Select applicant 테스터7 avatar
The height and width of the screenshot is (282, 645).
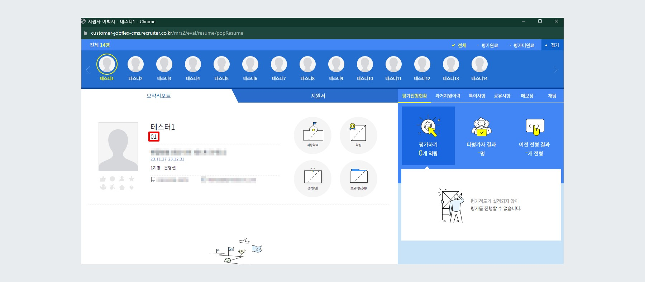click(279, 64)
